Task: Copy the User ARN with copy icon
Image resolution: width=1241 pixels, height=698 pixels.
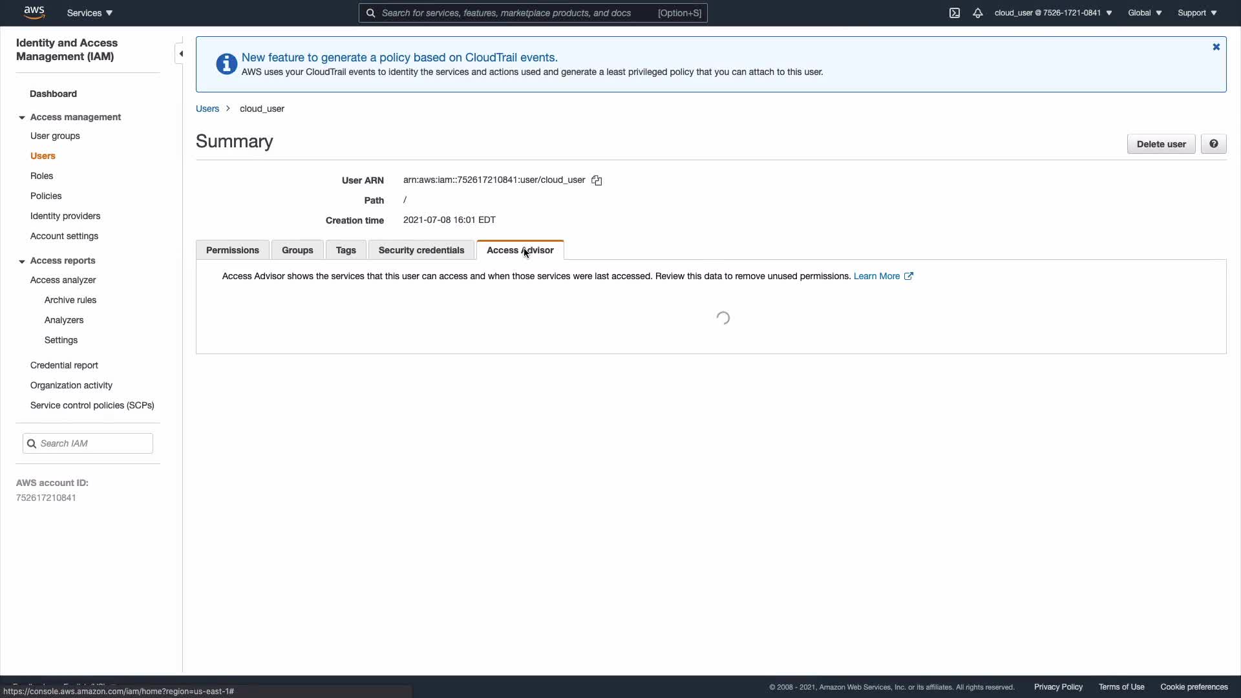Action: coord(597,180)
